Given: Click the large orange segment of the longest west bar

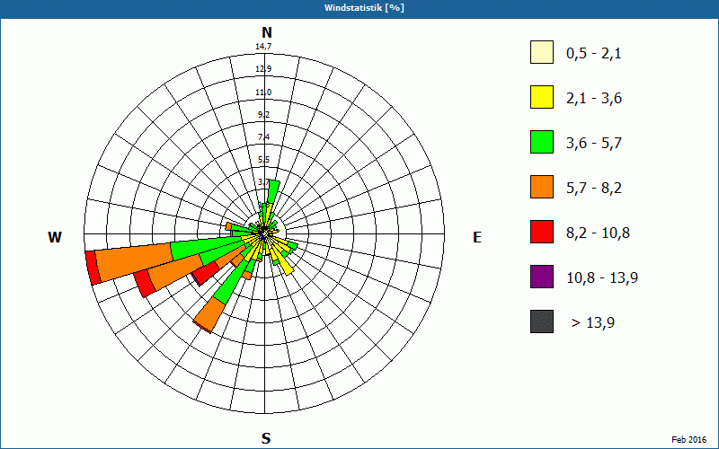Looking at the screenshot, I should [134, 261].
